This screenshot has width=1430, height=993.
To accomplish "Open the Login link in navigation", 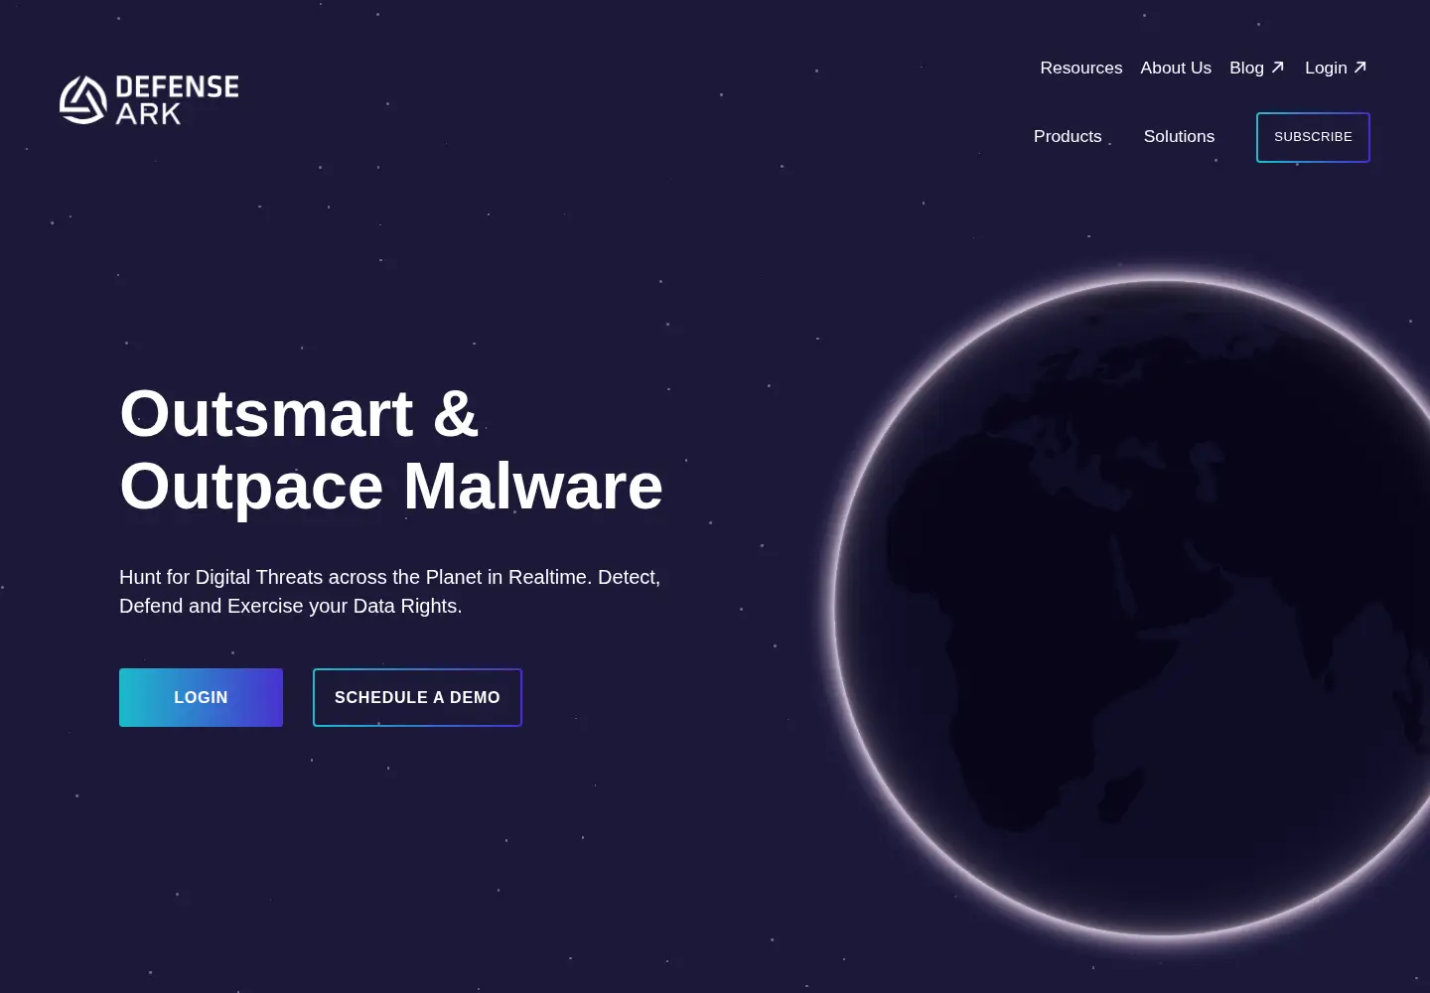I will 1336,68.
